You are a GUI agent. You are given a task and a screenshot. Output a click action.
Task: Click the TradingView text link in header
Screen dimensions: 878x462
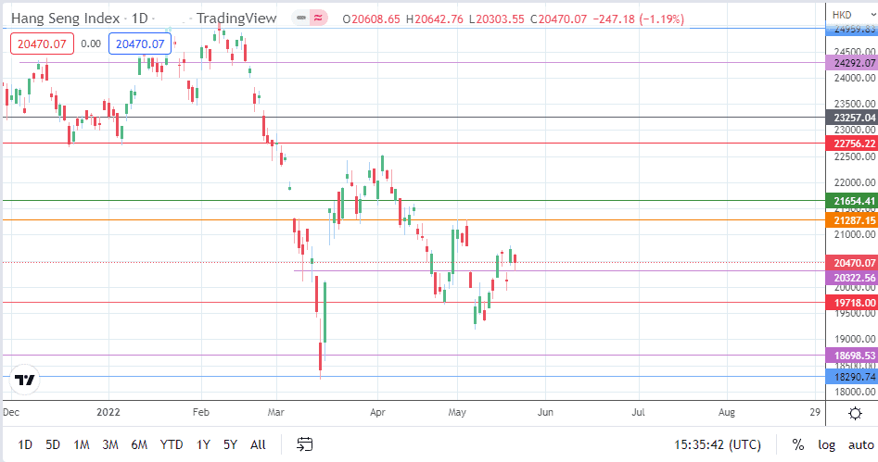tap(236, 19)
